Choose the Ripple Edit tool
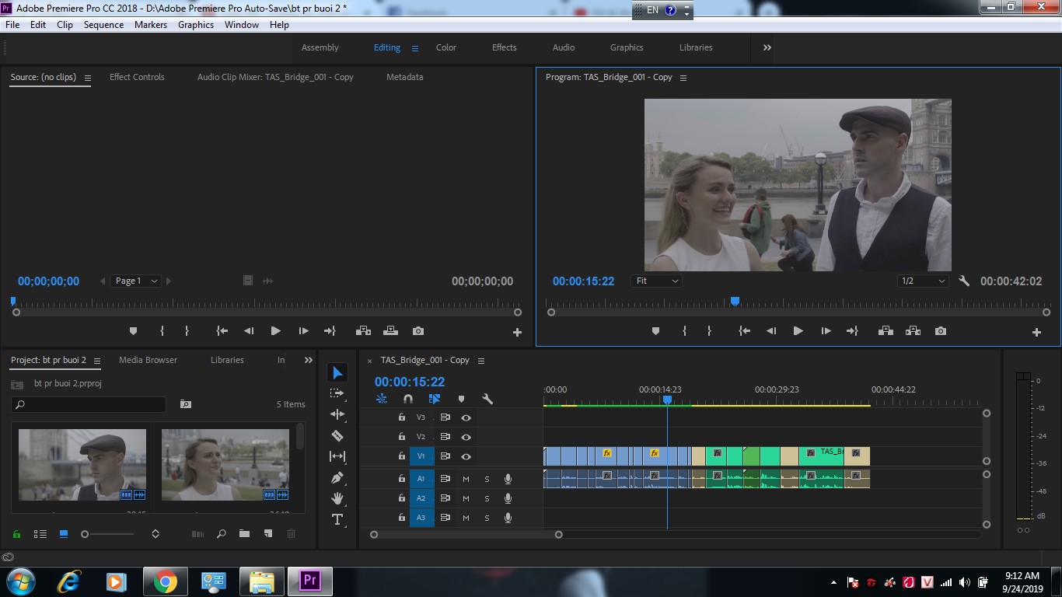The image size is (1062, 597). (337, 414)
